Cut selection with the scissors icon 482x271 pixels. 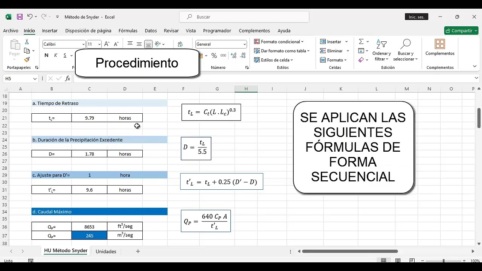27,42
